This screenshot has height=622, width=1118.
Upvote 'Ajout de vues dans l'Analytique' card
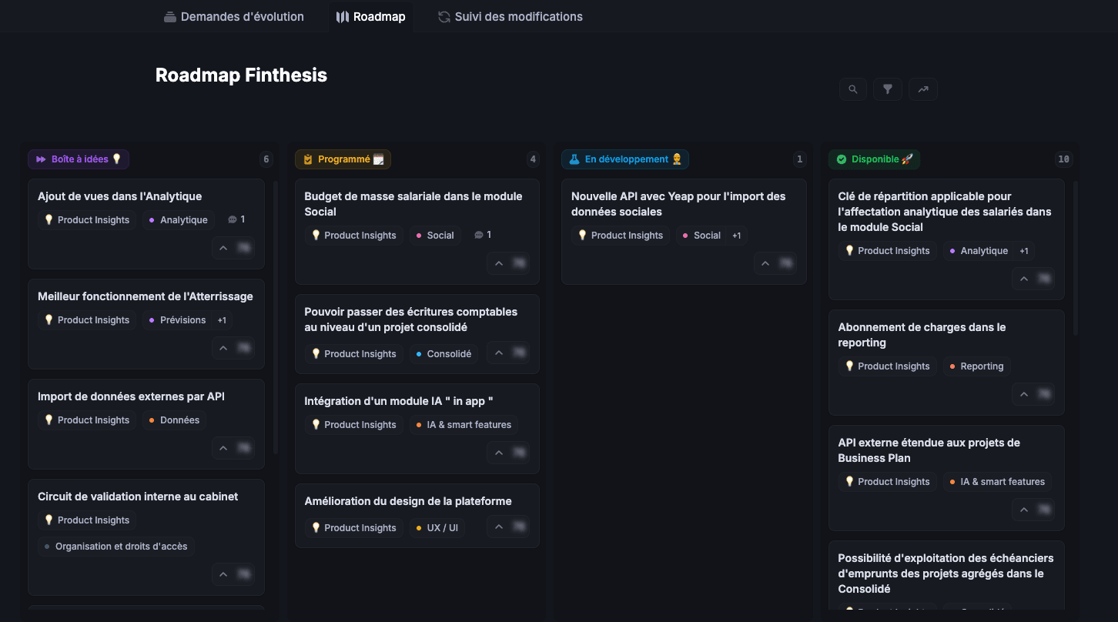tap(223, 248)
